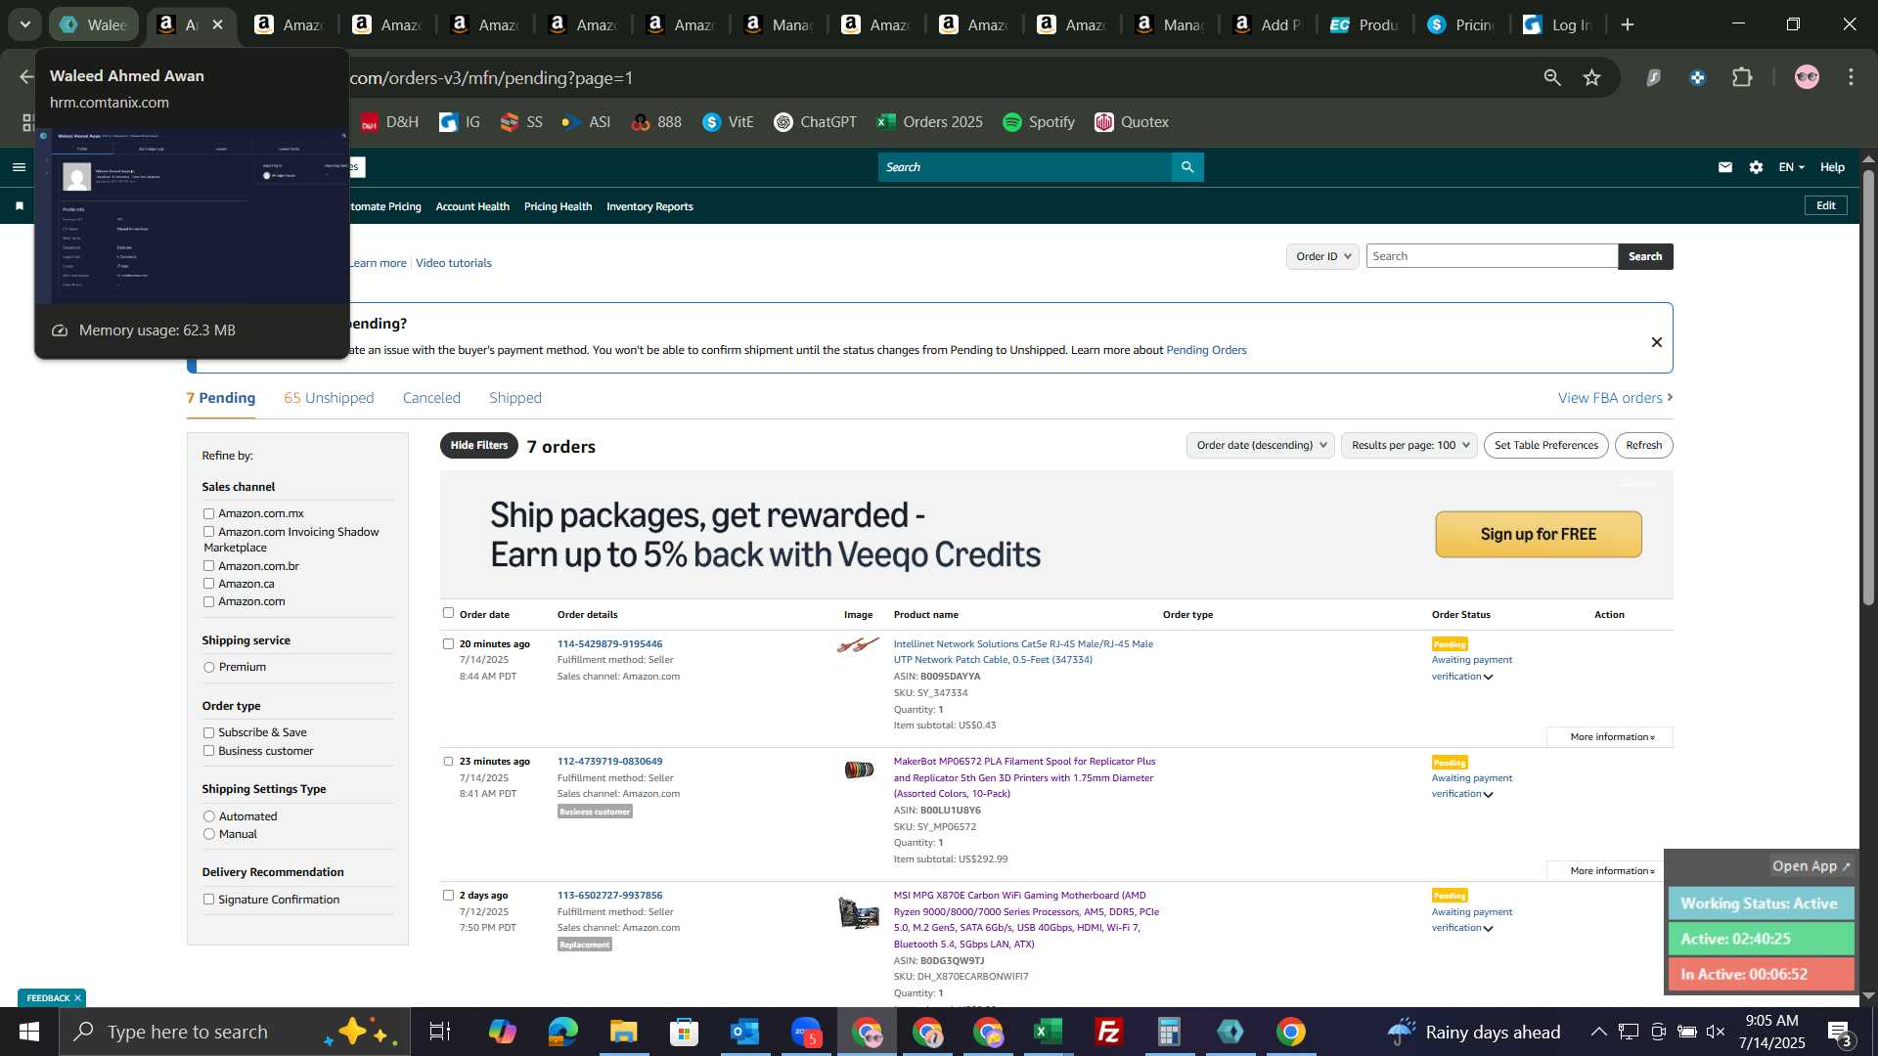Open the Order ID search type dropdown
Viewport: 1878px width, 1056px height.
coord(1322,256)
